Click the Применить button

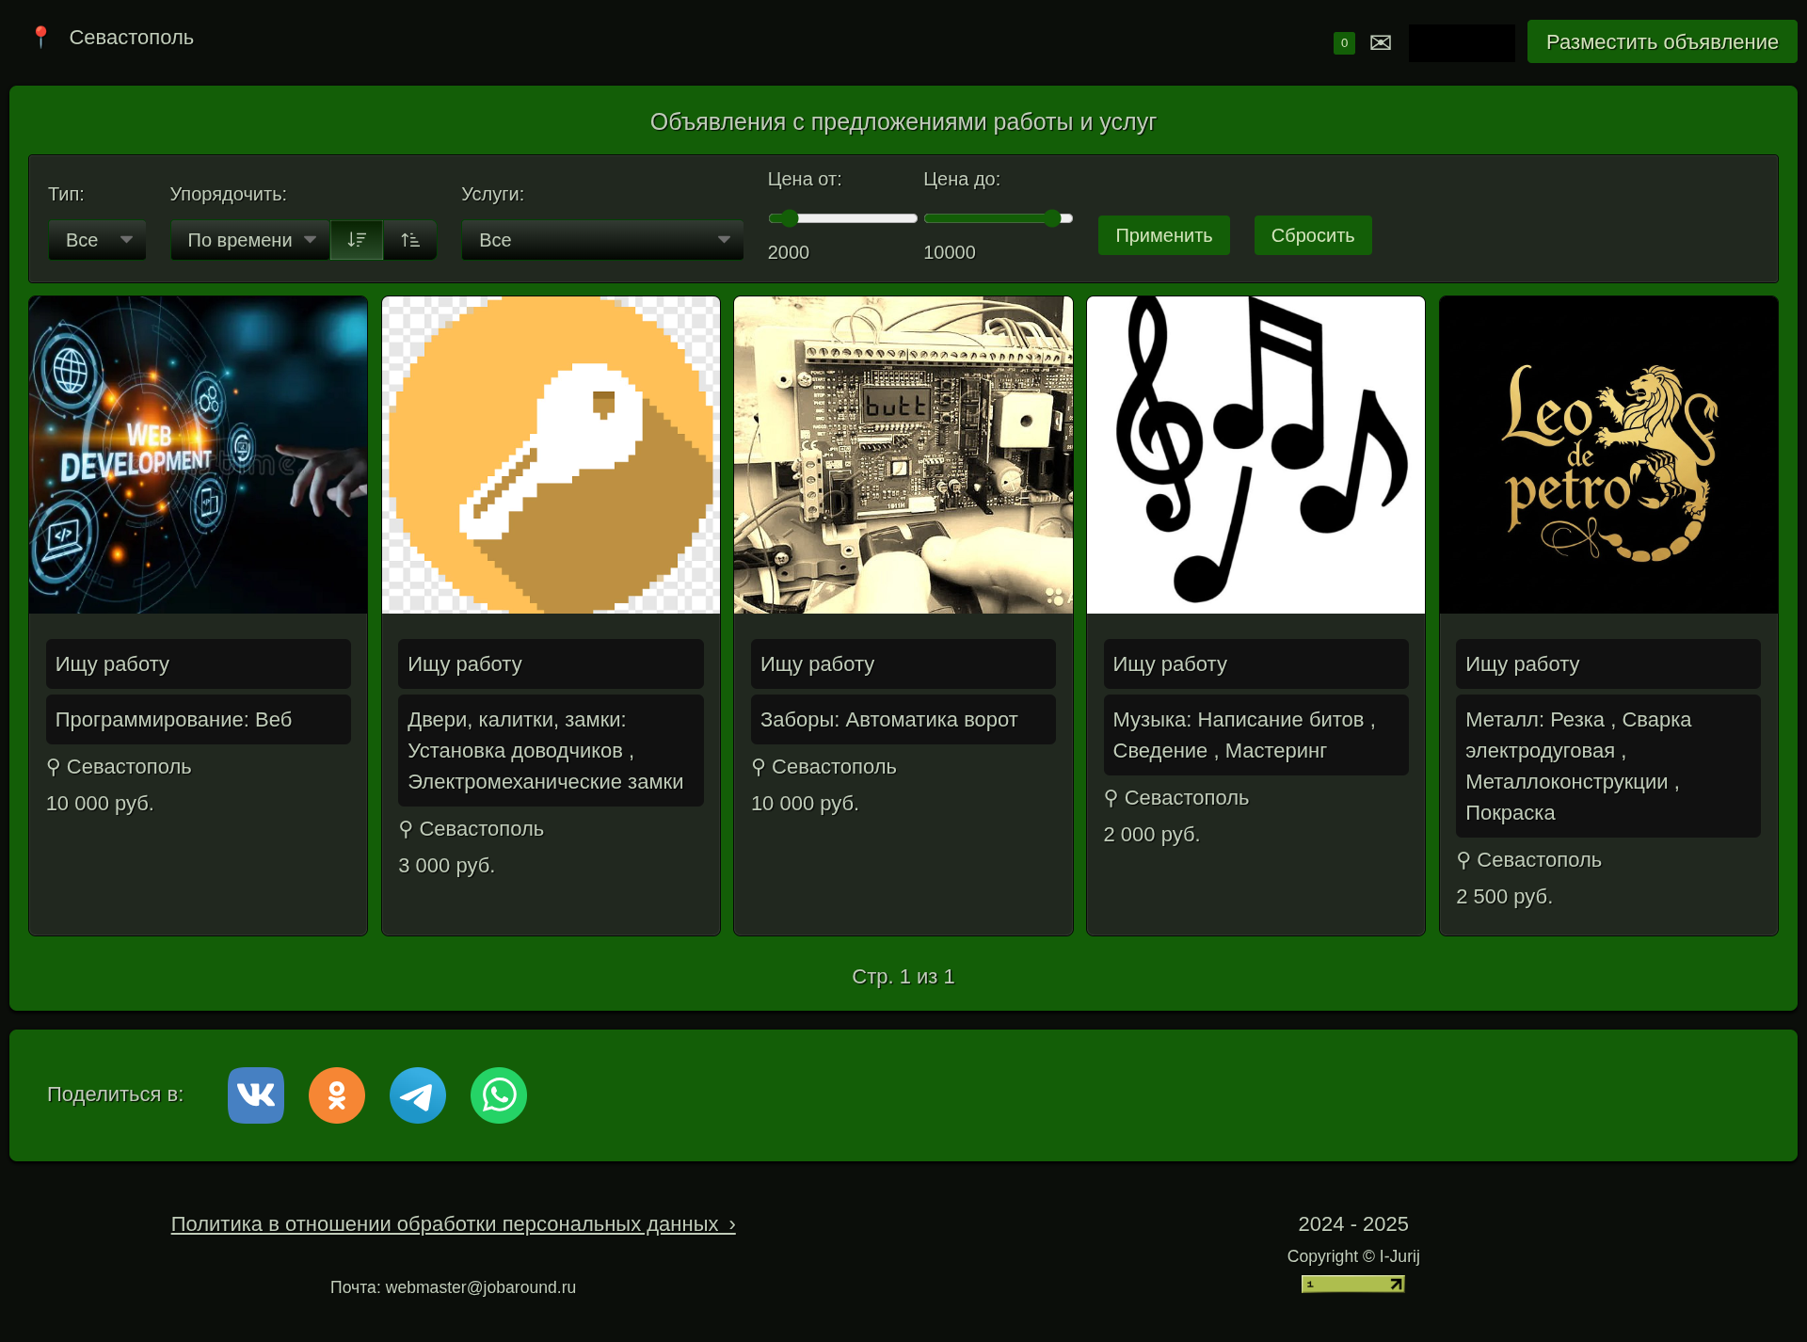1163,235
